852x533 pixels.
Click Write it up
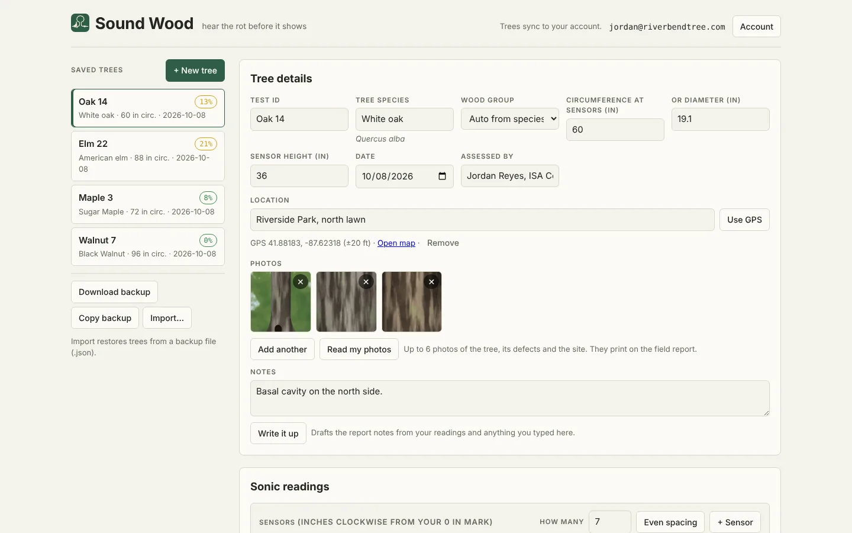(278, 434)
